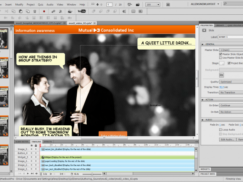Click the timeline zoom slider handle
Viewport: 243px width, 182px height.
tap(92, 174)
